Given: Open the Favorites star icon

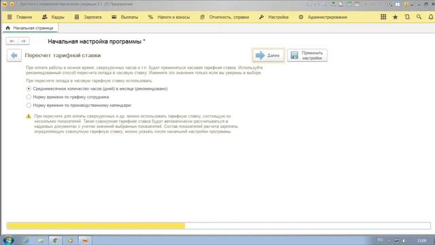Looking at the screenshot, I should 395,17.
